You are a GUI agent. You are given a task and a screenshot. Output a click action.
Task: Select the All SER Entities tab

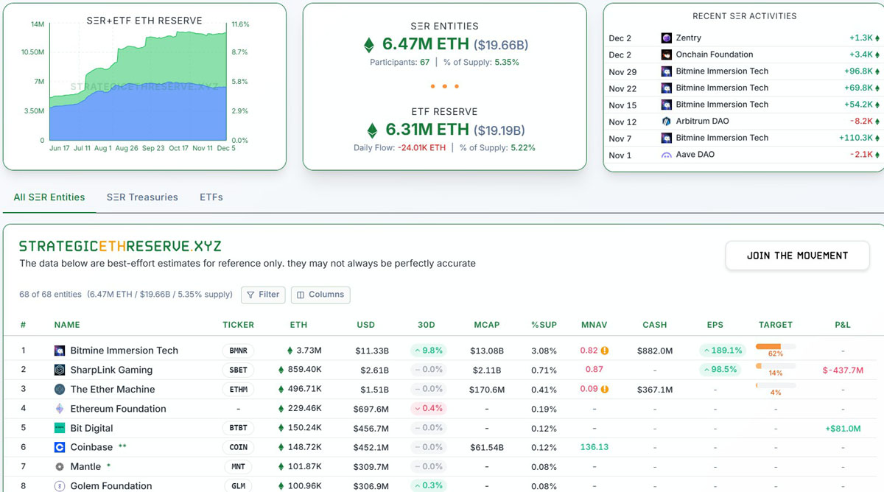(49, 197)
